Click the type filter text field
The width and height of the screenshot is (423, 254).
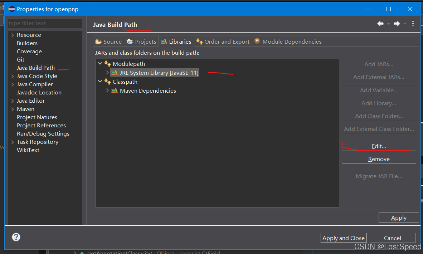(45, 23)
